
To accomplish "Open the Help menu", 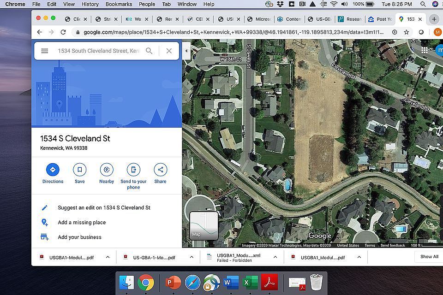I will [x=209, y=4].
